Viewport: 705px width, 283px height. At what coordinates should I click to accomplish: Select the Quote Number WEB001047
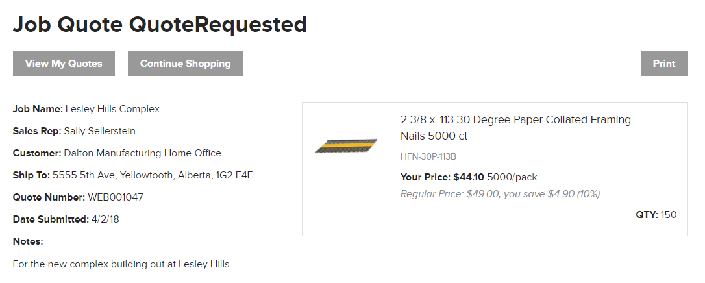click(78, 197)
